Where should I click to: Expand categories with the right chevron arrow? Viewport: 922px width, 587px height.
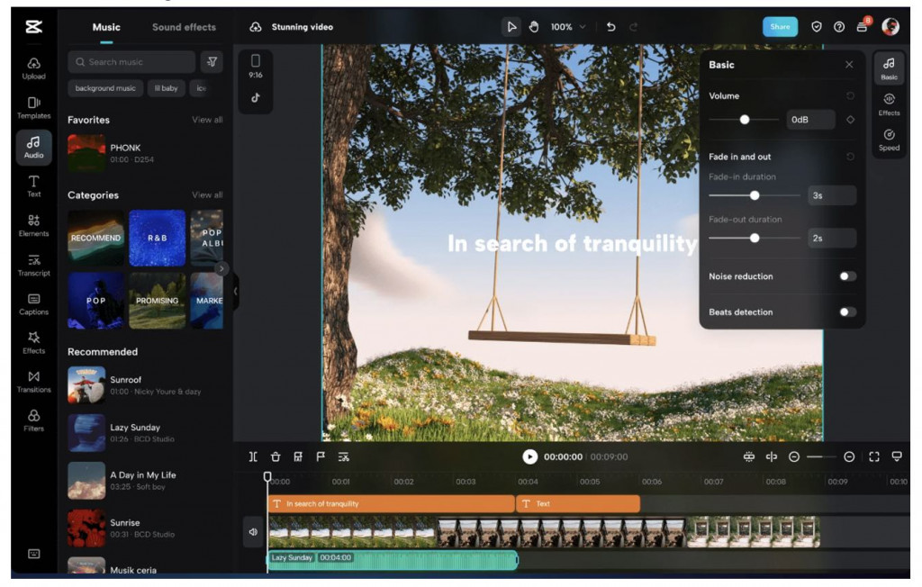[221, 268]
